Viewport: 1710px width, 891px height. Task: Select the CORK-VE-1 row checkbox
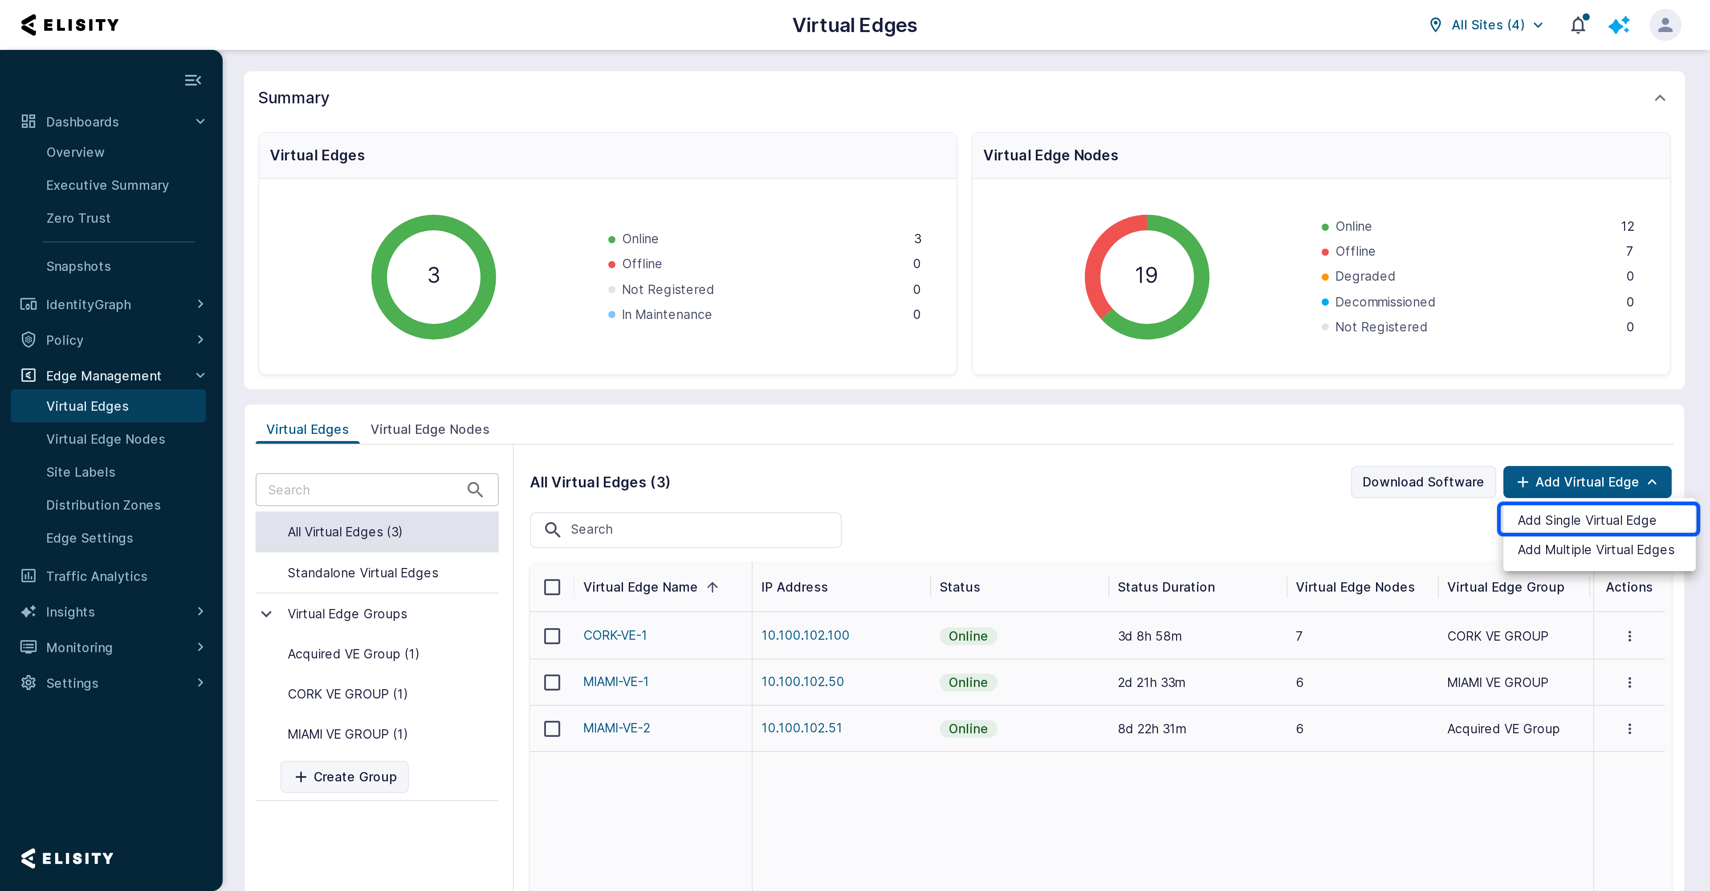[x=552, y=636]
